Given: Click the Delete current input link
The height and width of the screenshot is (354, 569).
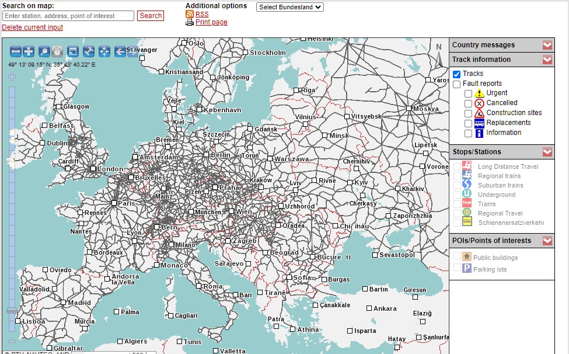Looking at the screenshot, I should click(x=33, y=27).
